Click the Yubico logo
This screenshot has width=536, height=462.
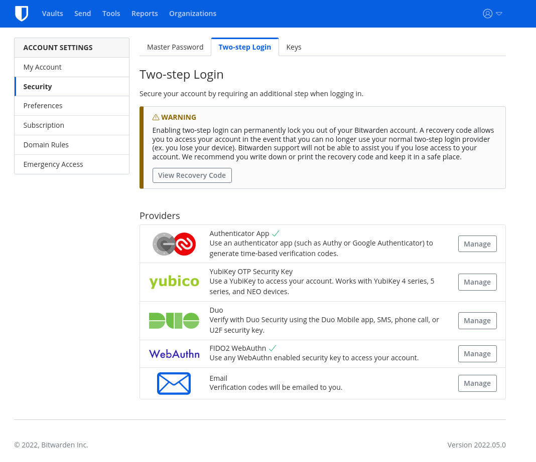[x=174, y=282]
